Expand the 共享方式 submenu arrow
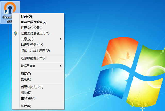Screen dimensions: 165x111 [x=61, y=39]
